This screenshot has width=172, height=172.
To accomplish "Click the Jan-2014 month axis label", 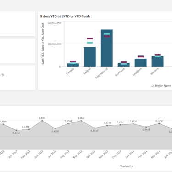I will (130, 155).
